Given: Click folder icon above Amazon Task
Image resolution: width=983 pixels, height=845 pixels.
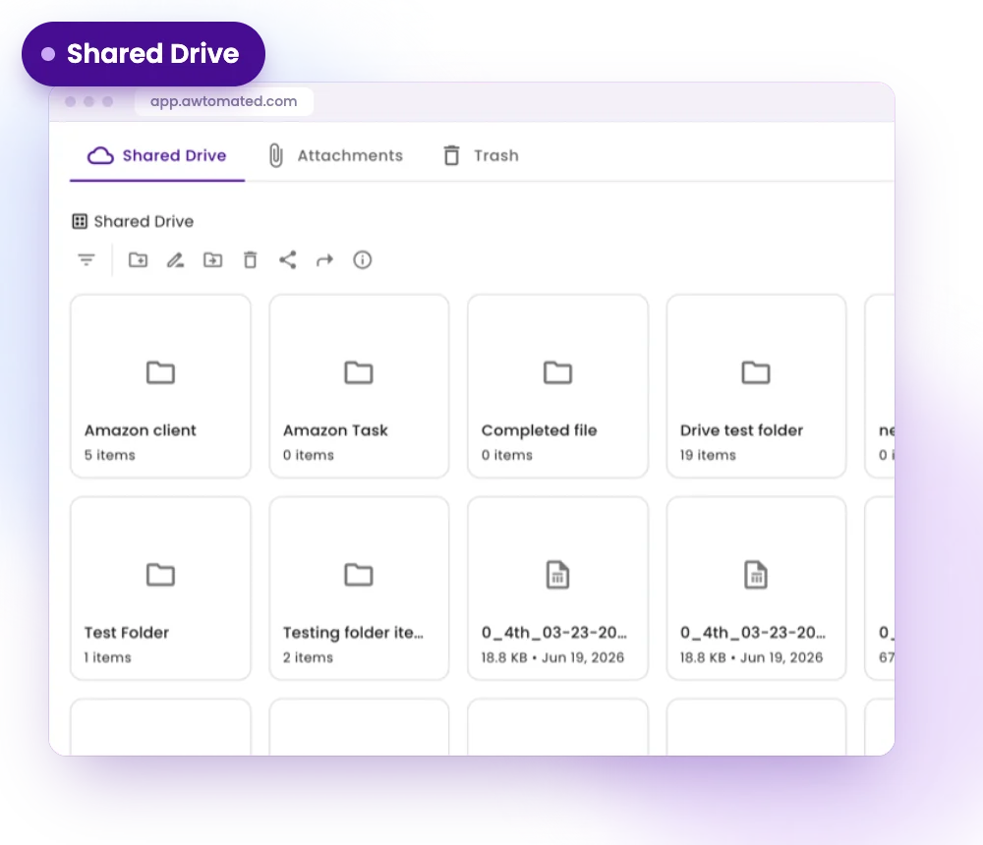Looking at the screenshot, I should coord(359,372).
